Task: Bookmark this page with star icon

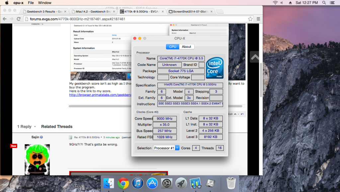Action: (250, 19)
